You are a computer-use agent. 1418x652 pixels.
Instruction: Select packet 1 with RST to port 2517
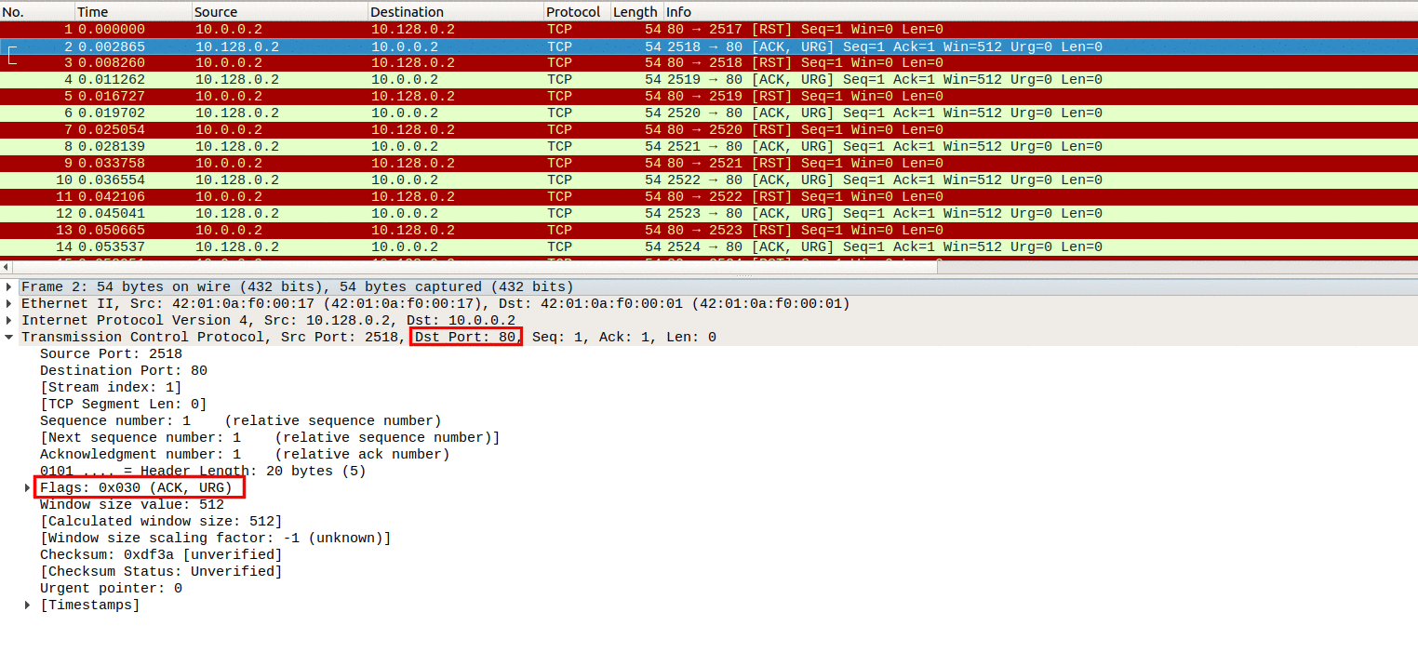tap(709, 30)
